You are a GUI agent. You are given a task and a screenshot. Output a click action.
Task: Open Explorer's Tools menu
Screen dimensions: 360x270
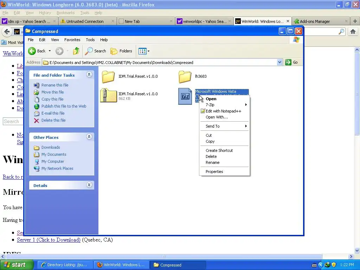click(x=90, y=40)
